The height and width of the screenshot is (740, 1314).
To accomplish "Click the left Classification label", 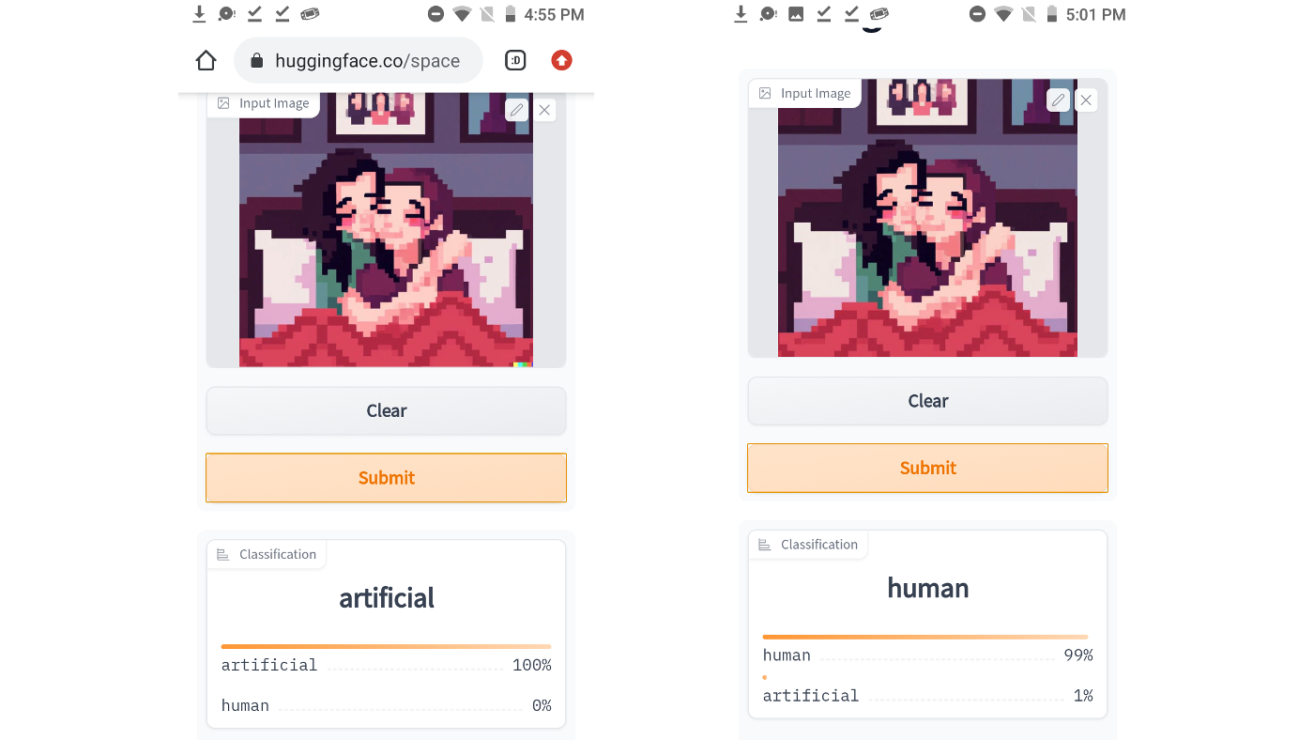I will tap(278, 554).
